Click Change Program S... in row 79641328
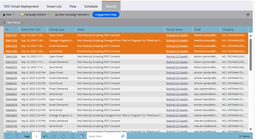This screenshot has width=255, height=139. [61, 41]
